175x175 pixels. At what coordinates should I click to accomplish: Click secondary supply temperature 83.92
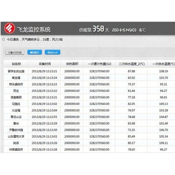pyautogui.click(x=131, y=78)
